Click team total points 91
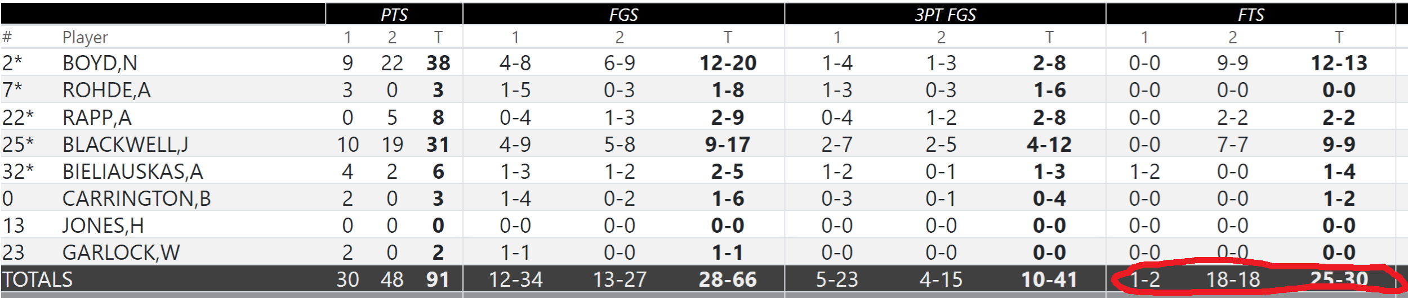Viewport: 1408px width, 298px height. 438,279
